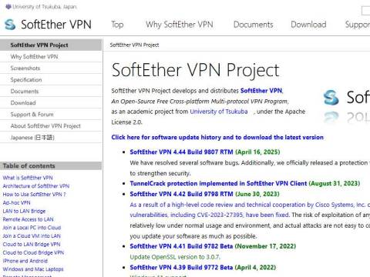The image size is (370, 277).
Task: Select Why SoftEther VPN in the sidebar
Action: pyautogui.click(x=51, y=56)
